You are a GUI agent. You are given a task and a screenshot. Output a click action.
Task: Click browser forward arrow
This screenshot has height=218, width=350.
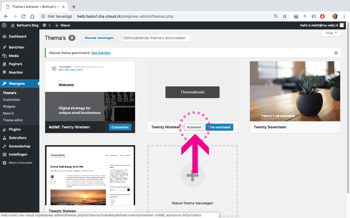[15, 16]
